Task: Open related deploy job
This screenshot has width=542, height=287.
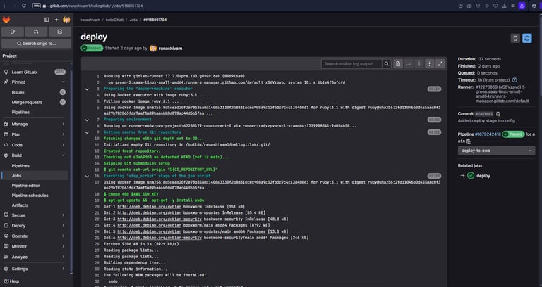Action: click(483, 176)
